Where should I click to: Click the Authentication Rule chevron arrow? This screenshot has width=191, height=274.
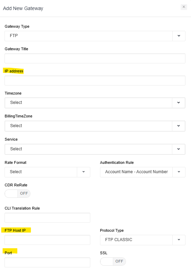[179, 172]
